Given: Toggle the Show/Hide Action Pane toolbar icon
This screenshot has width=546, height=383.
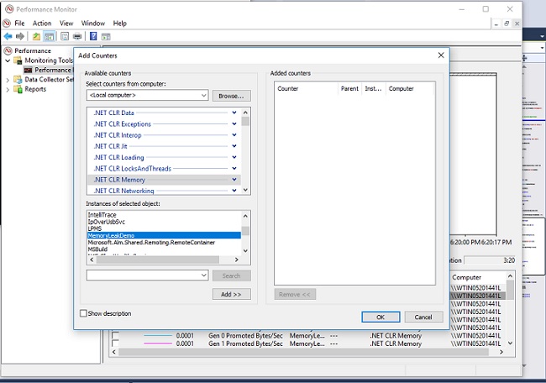Looking at the screenshot, I should point(106,36).
